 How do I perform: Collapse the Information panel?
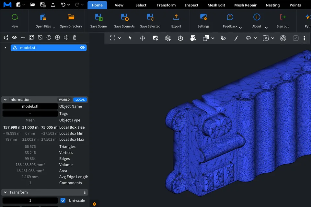tap(6, 100)
